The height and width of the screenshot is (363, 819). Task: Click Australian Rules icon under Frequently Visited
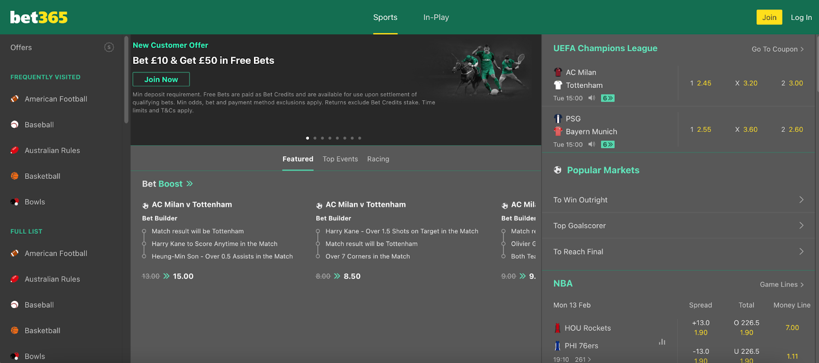click(x=15, y=150)
